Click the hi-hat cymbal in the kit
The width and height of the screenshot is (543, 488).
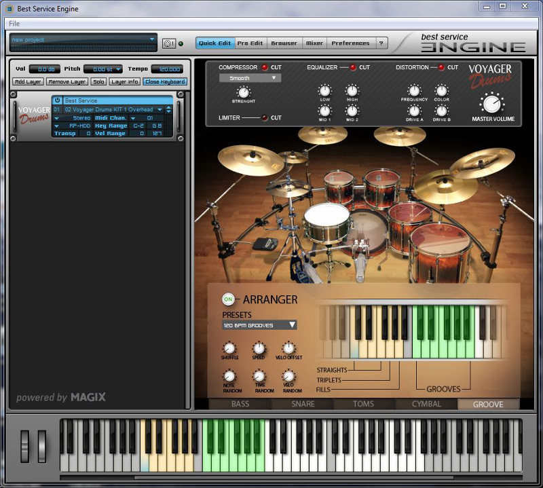(x=288, y=187)
